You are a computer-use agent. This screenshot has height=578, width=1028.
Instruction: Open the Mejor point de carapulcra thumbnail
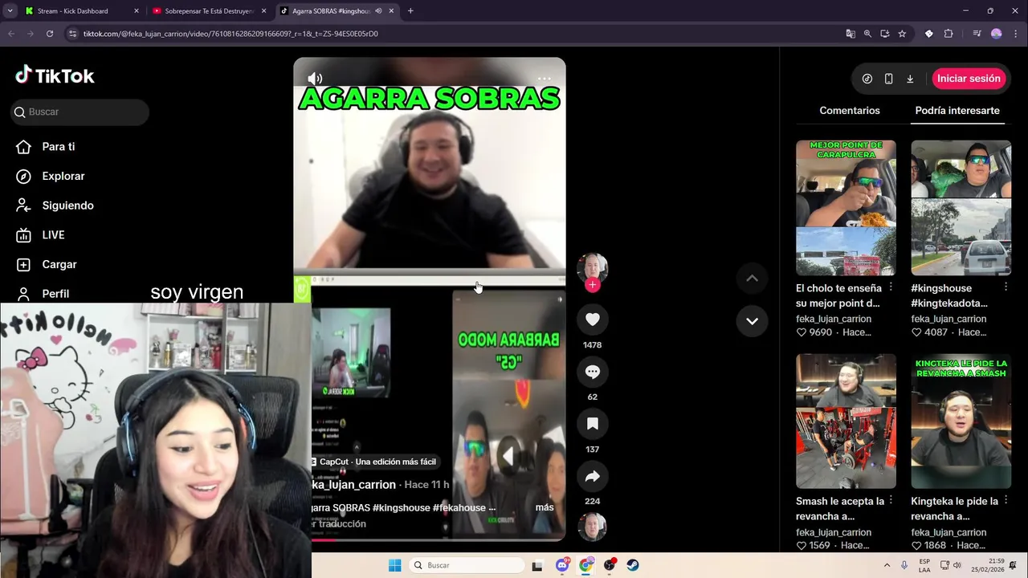846,208
